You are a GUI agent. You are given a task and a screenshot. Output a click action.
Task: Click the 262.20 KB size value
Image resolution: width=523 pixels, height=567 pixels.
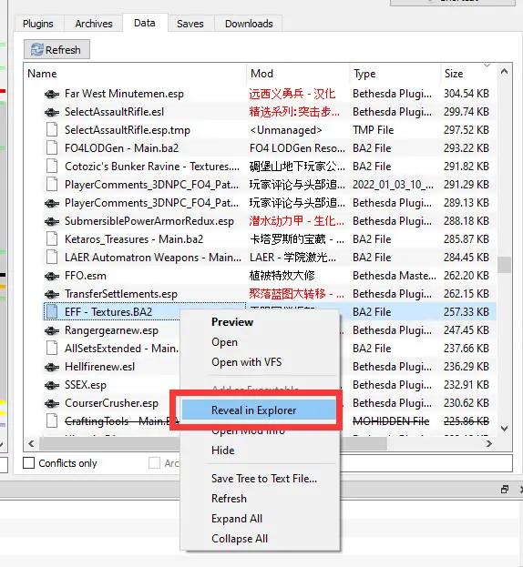(467, 276)
